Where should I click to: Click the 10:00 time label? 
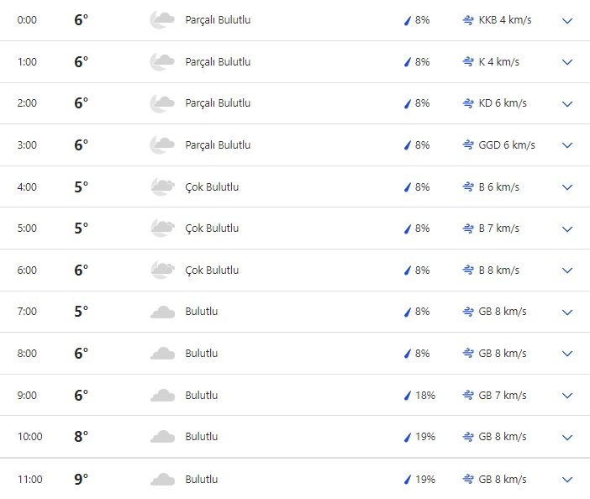click(x=29, y=437)
